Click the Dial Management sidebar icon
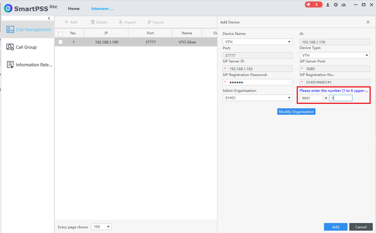Screen dimensions: 376x233 pos(10,30)
